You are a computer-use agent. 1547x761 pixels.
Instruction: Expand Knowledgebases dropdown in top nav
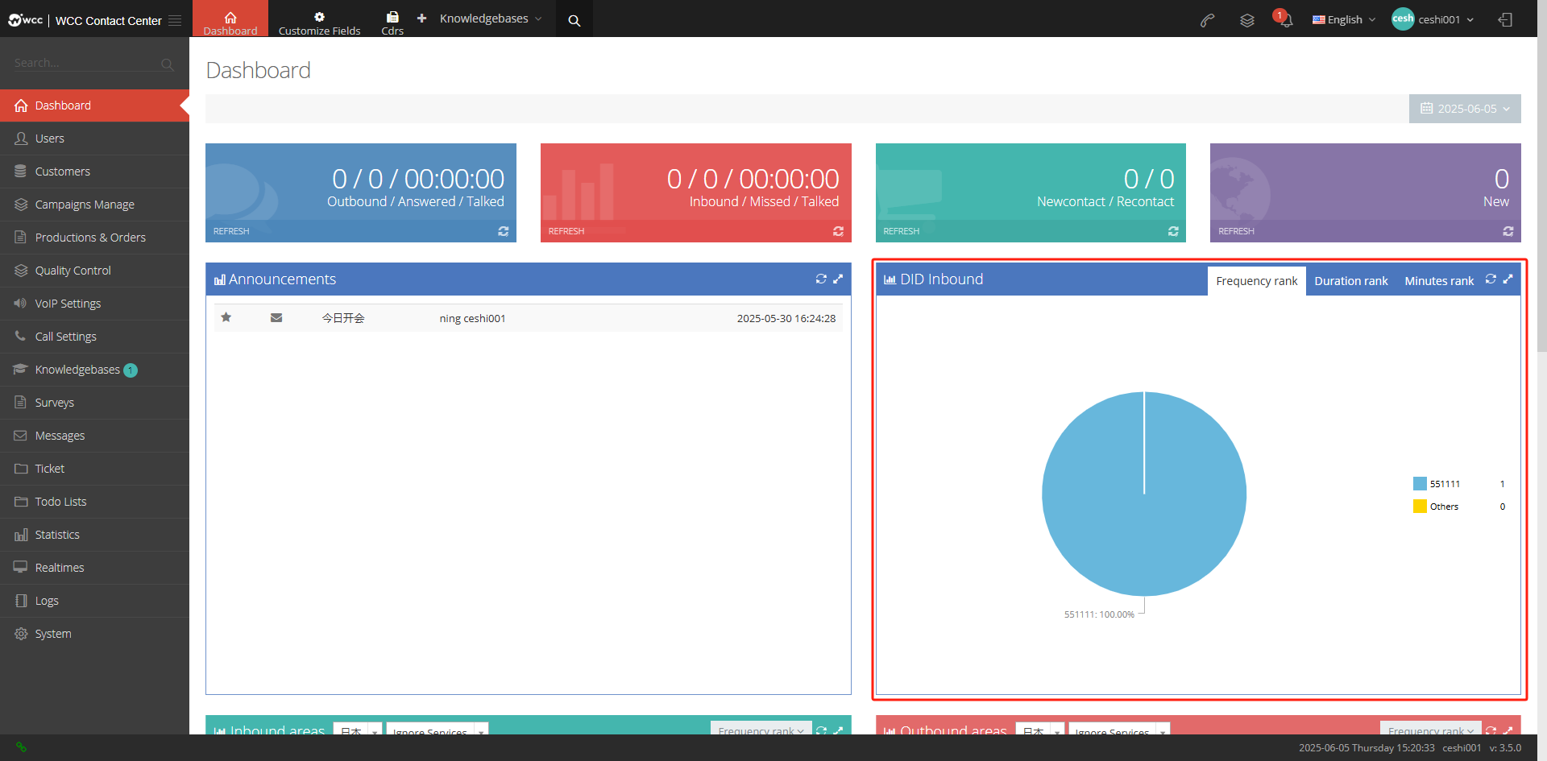[x=491, y=19]
